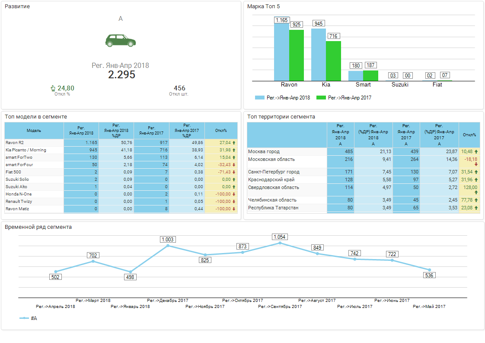This screenshot has width=485, height=343.
Task: Click the Челябинская область row label
Action: click(272, 200)
